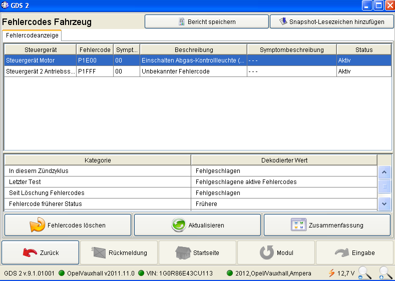Screen dimensions: 395x281
Task: Open Zusammenfassung via its summary icon
Action: (298, 225)
